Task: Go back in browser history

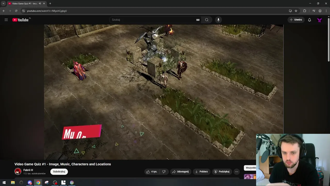Action: [4, 11]
